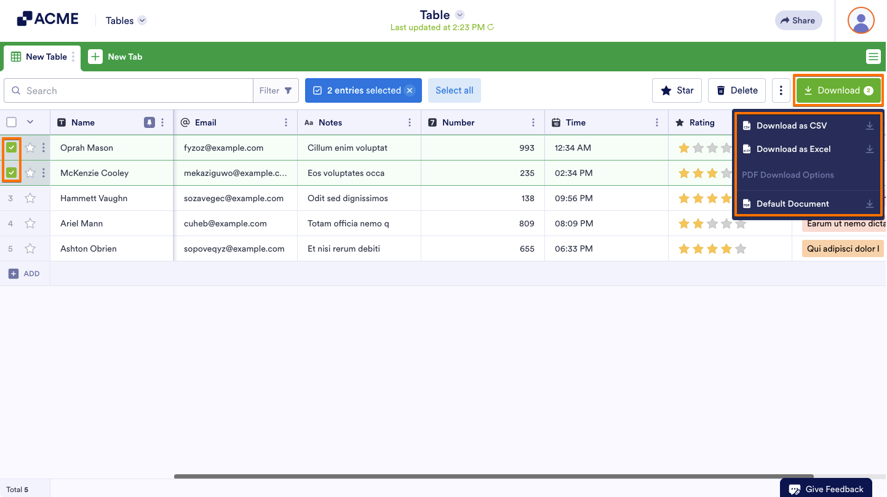The height and width of the screenshot is (497, 887).
Task: Click the pin icon in Name column
Action: [149, 122]
